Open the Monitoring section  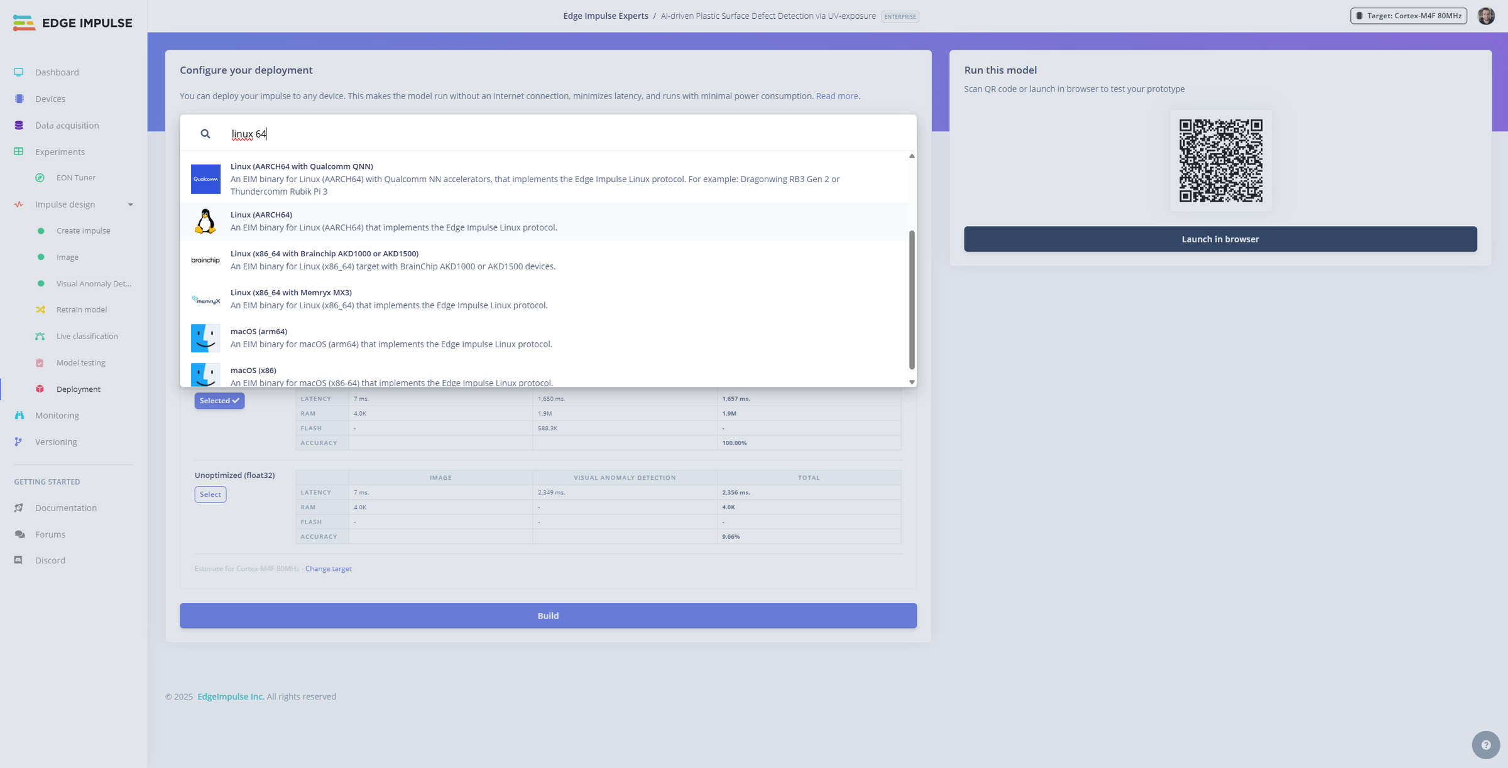pos(57,415)
